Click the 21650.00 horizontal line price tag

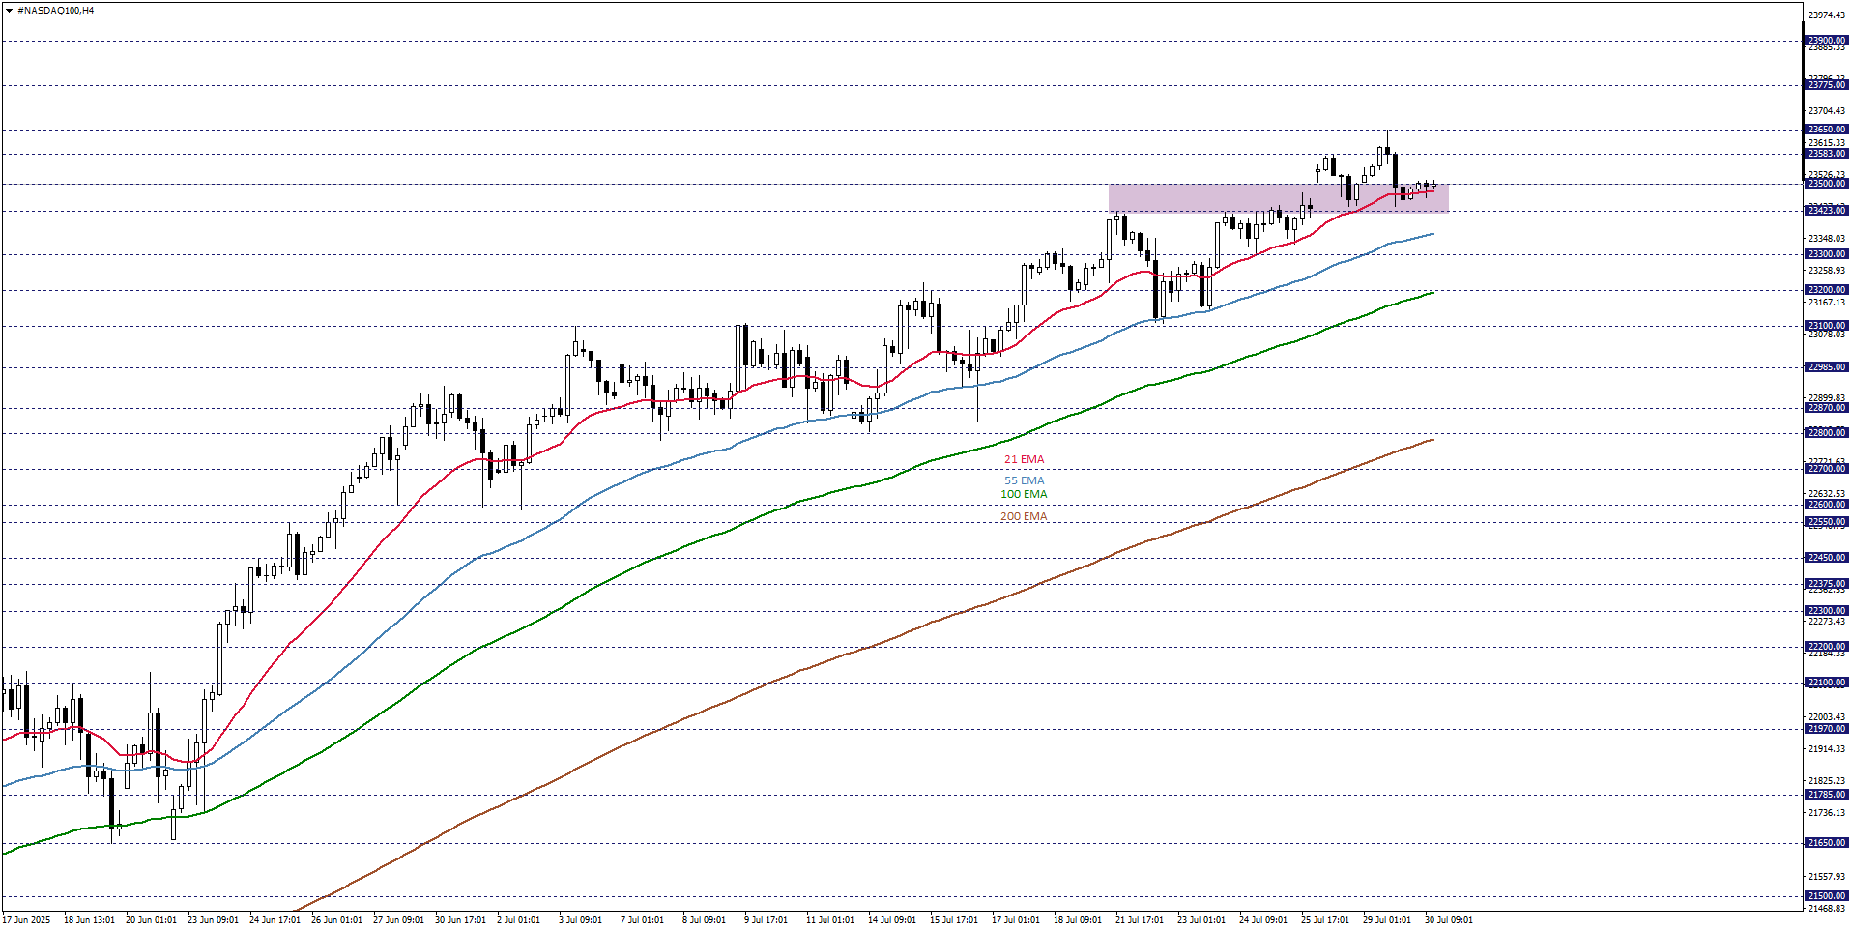click(1827, 843)
